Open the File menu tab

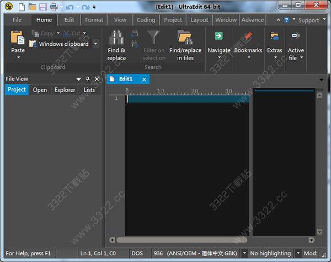[x=17, y=20]
